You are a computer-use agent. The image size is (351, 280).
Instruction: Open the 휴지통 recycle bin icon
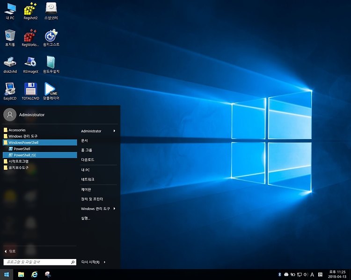10,38
